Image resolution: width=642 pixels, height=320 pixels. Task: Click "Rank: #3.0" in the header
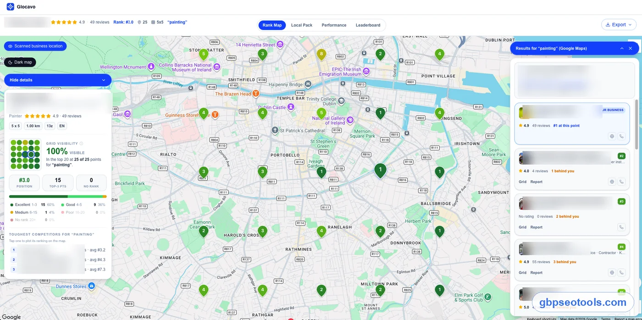(123, 22)
